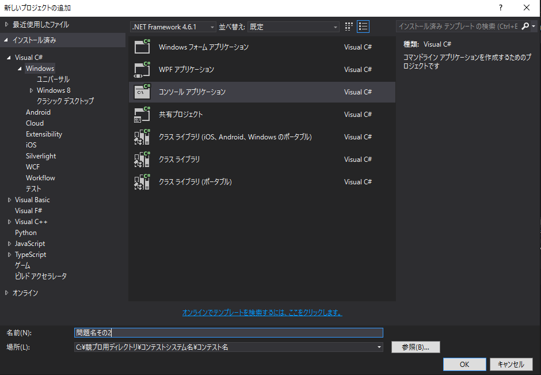Open the .NET Framework 4.6.1 version dropdown
Screen dimensions: 541x375
point(173,27)
